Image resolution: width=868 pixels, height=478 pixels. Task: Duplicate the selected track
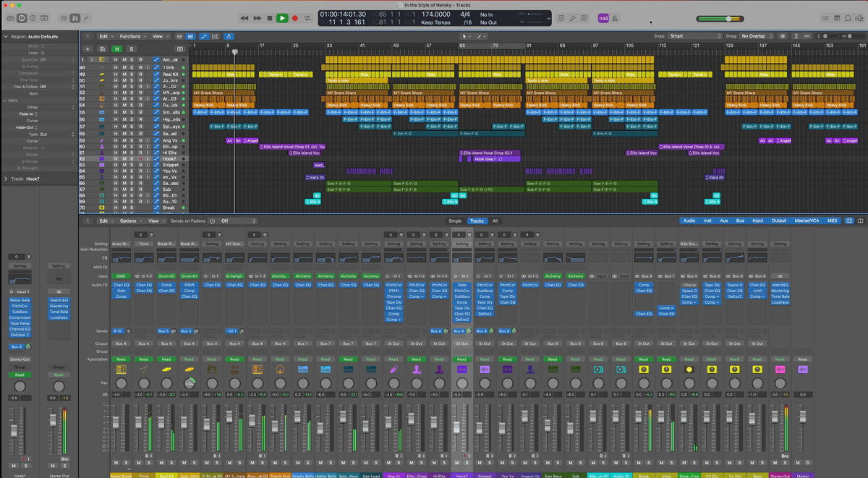[x=102, y=48]
